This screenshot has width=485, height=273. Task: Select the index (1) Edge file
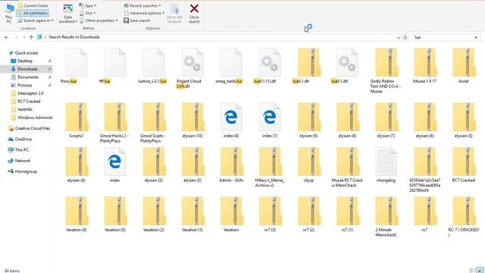coord(270,117)
